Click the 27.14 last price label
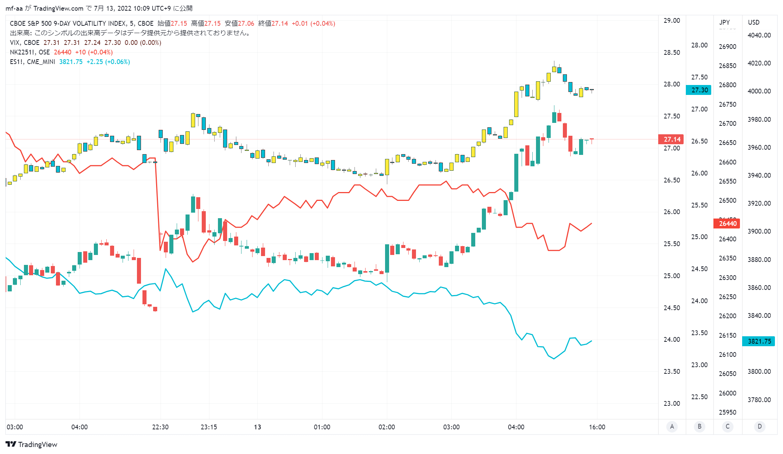 pyautogui.click(x=671, y=139)
